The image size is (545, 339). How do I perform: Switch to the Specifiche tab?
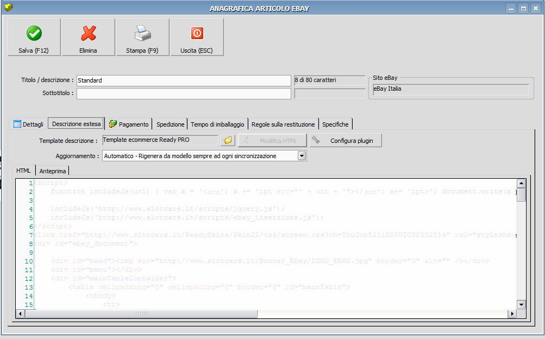coord(335,124)
